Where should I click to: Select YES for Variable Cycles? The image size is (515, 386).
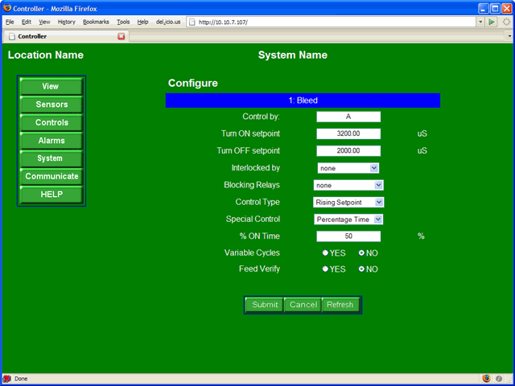coord(326,253)
